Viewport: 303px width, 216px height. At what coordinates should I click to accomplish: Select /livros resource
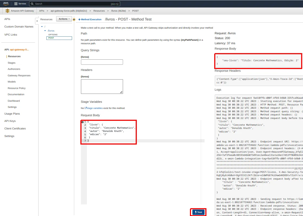[x=51, y=31]
